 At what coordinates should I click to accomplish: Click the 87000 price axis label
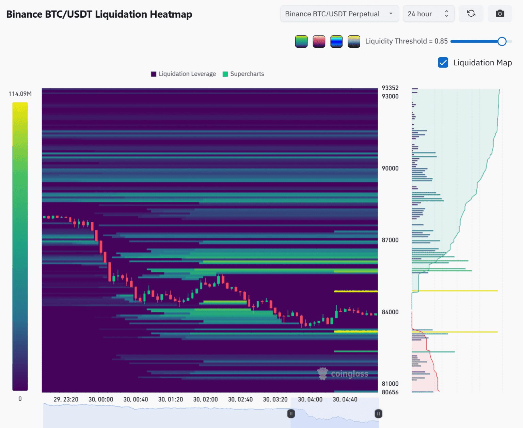tap(390, 240)
